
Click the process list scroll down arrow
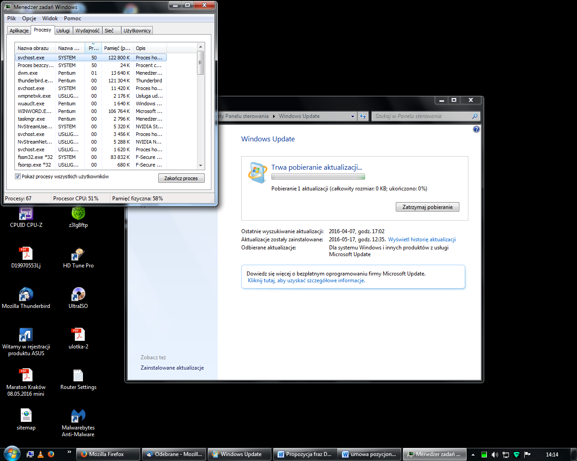point(201,165)
